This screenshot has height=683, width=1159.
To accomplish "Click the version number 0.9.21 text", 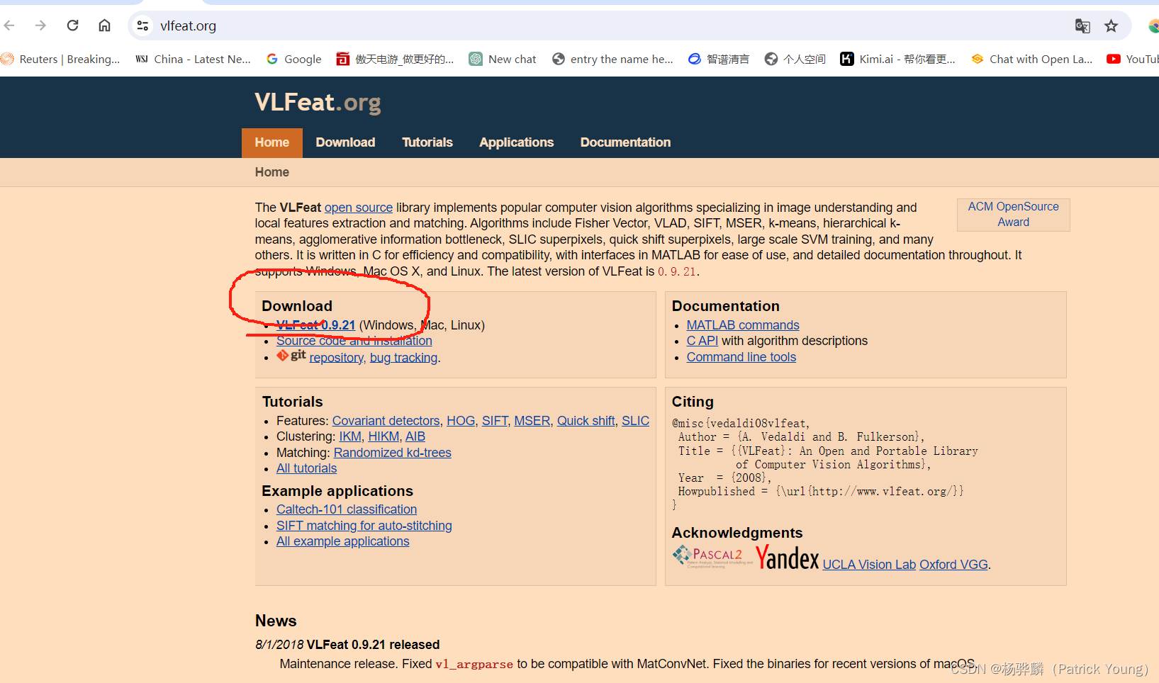I will [x=677, y=271].
